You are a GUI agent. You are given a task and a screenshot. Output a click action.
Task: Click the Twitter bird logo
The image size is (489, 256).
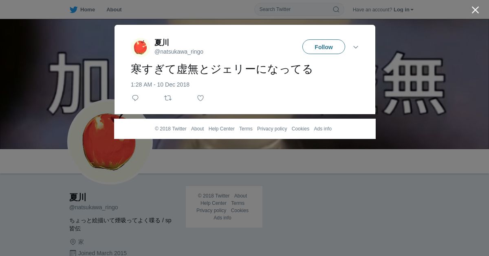click(x=73, y=10)
